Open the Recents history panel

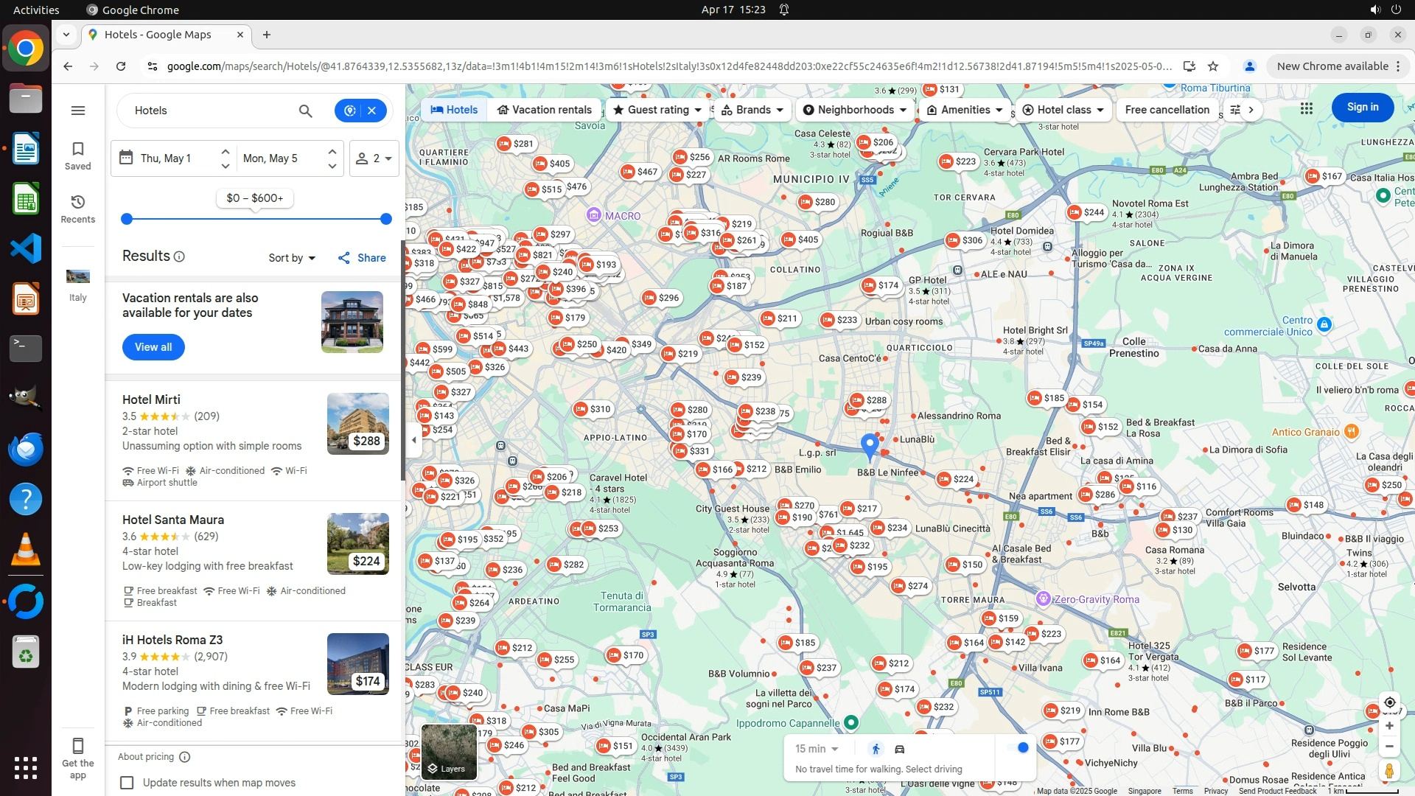point(78,209)
